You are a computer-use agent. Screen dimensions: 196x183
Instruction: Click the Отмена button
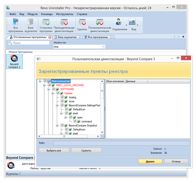pos(176,162)
